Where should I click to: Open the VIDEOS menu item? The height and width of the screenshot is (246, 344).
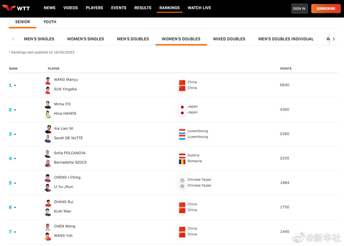click(71, 8)
